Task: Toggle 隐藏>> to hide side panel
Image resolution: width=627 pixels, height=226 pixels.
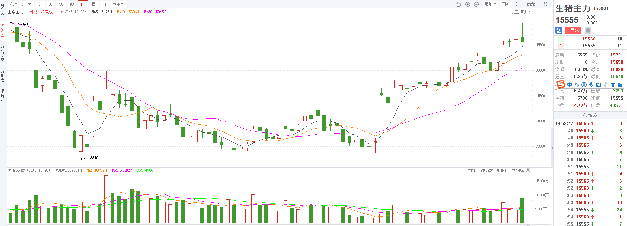Action: tap(533, 4)
